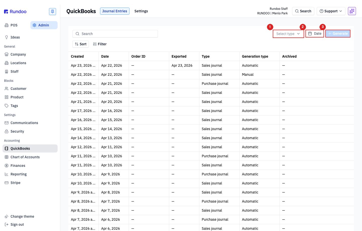Open the Date picker button

315,33
